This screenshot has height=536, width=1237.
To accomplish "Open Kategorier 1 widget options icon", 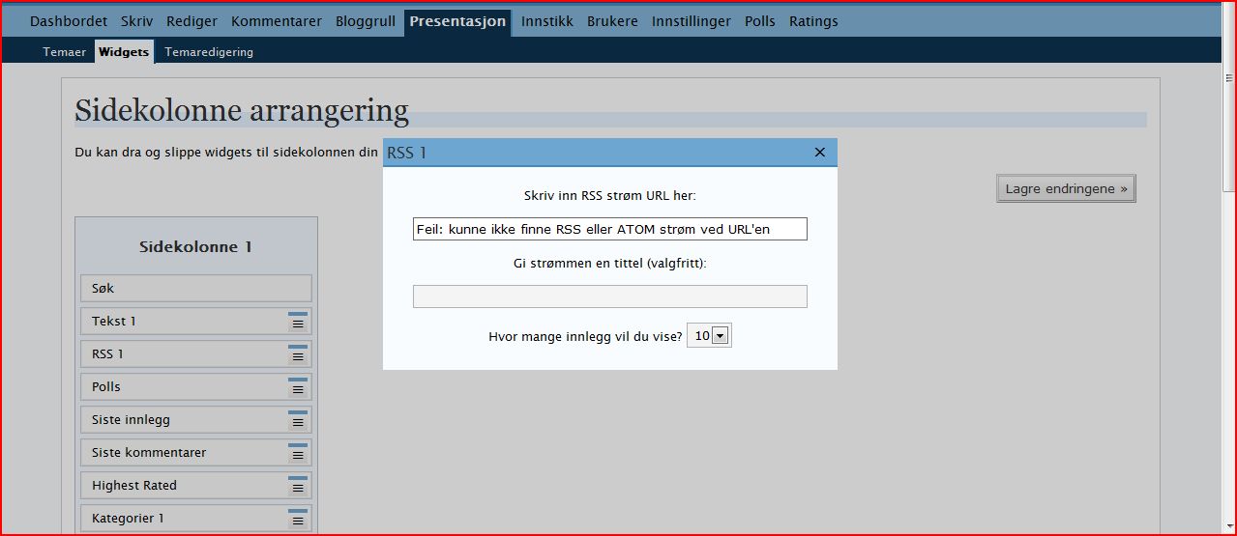I will [298, 519].
